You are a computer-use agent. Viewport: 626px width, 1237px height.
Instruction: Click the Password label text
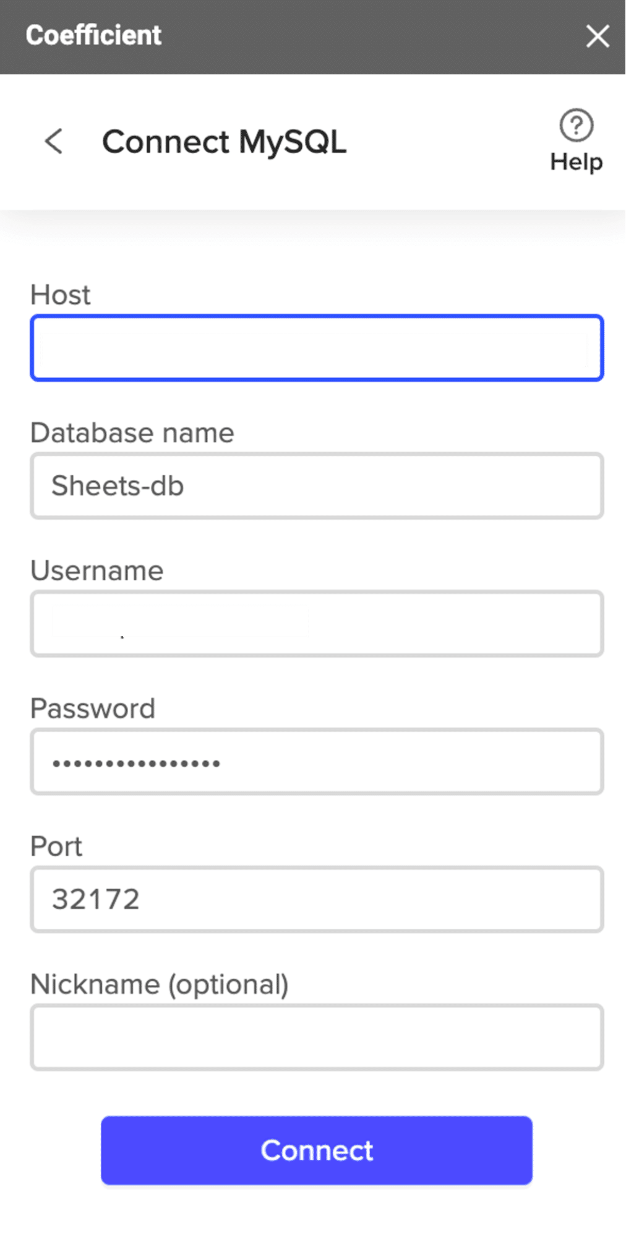pos(93,709)
